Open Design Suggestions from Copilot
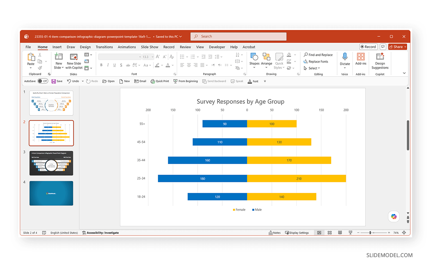 [x=380, y=61]
